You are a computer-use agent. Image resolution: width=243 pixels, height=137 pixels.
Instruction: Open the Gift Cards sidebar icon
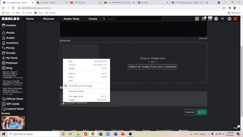point(3,104)
